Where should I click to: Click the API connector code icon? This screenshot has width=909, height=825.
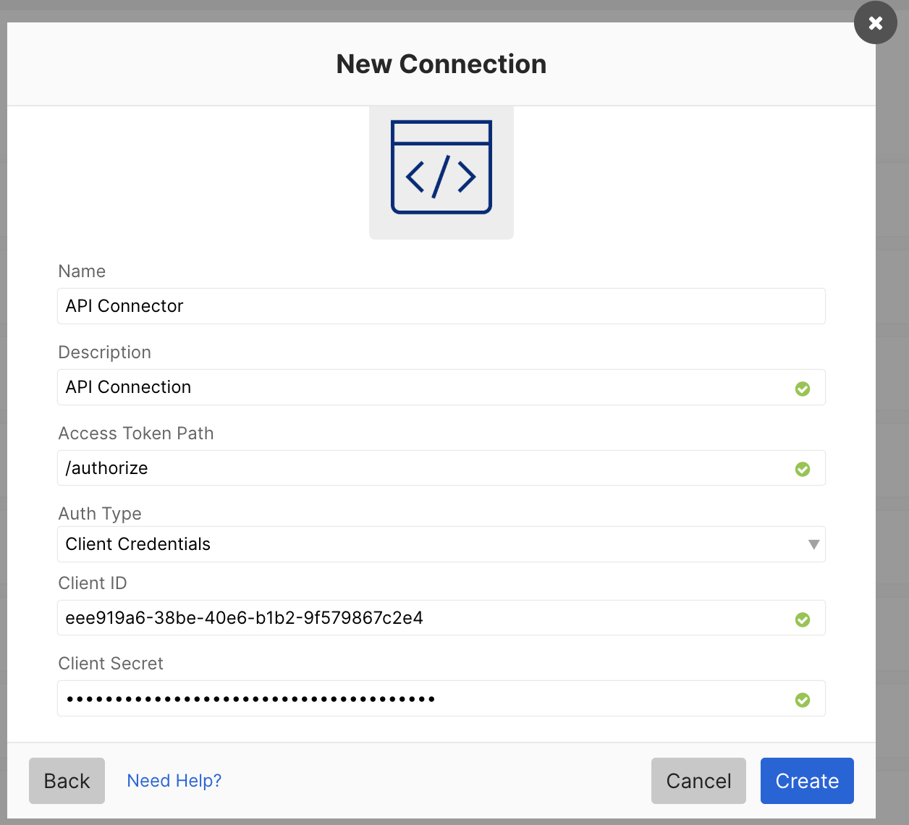(x=441, y=168)
